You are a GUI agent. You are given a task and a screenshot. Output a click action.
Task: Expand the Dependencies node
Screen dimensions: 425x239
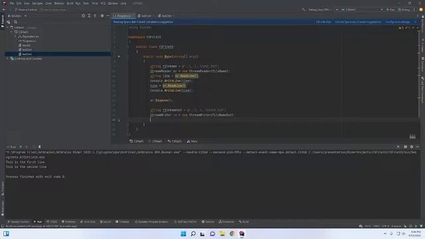[15, 37]
